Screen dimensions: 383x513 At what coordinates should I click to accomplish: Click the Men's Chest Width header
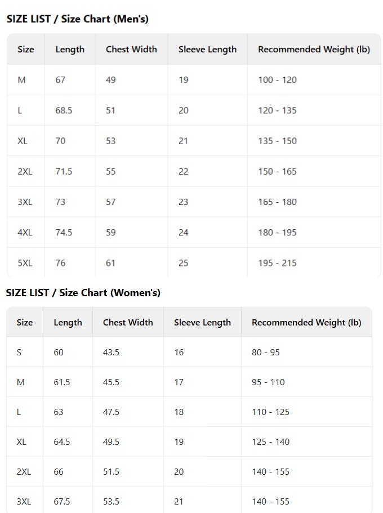pyautogui.click(x=131, y=50)
